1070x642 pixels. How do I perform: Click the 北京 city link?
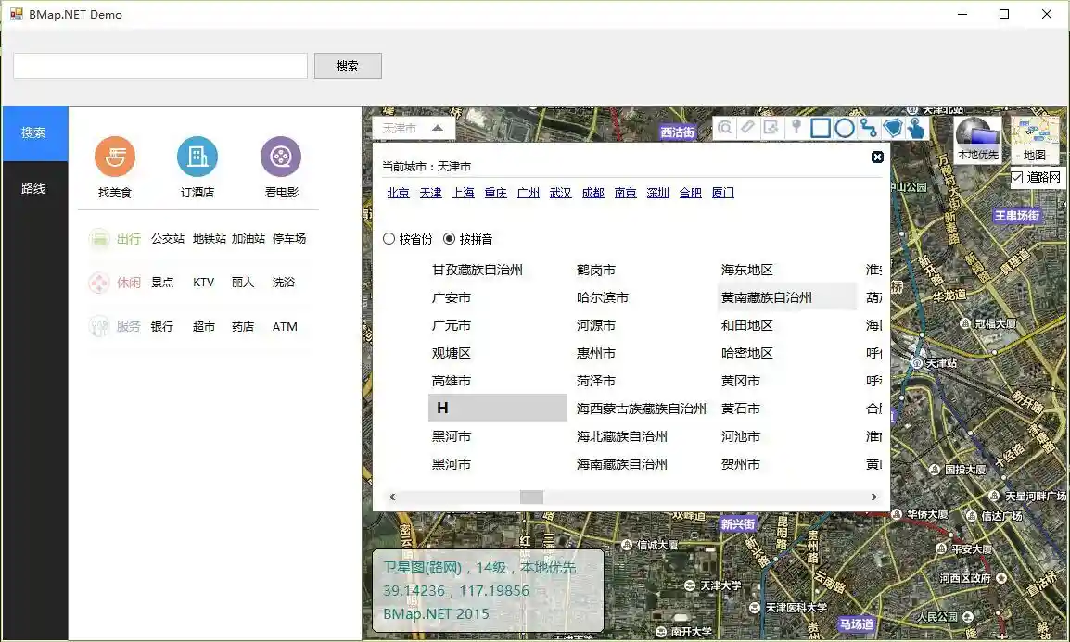398,193
